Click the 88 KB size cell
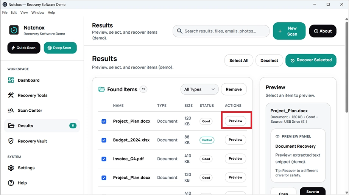The width and height of the screenshot is (349, 195). tap(187, 140)
